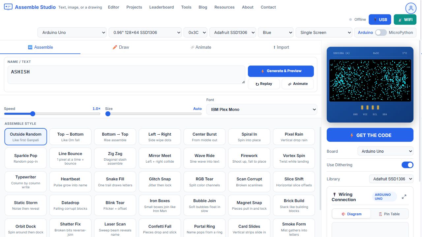The width and height of the screenshot is (422, 237).
Task: Expand the Wiring Connection panel to fullscreen
Action: tap(404, 197)
